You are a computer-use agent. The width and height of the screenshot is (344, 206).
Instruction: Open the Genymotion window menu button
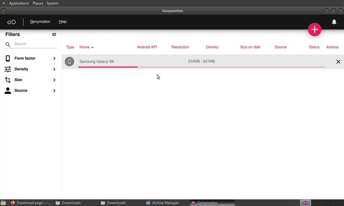pyautogui.click(x=3, y=11)
